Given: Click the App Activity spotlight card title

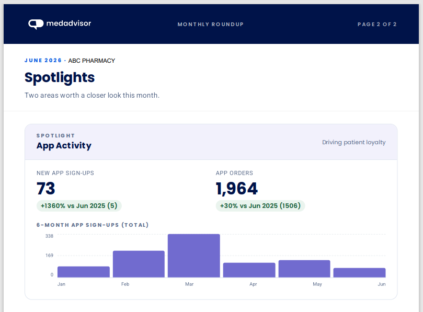Looking at the screenshot, I should [64, 146].
